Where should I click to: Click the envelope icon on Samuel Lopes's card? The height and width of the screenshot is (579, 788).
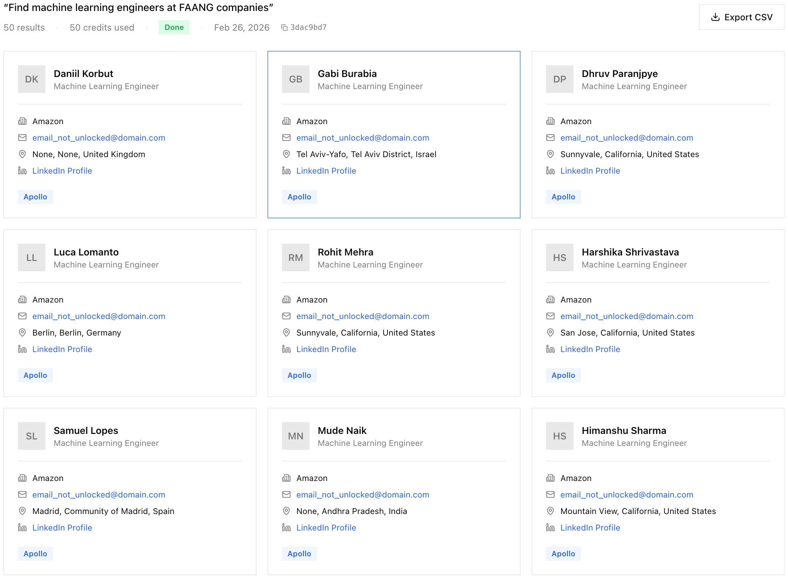[x=22, y=494]
